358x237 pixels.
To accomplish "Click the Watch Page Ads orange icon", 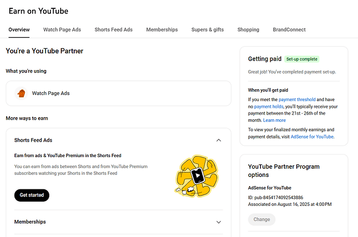I will 21,93.
